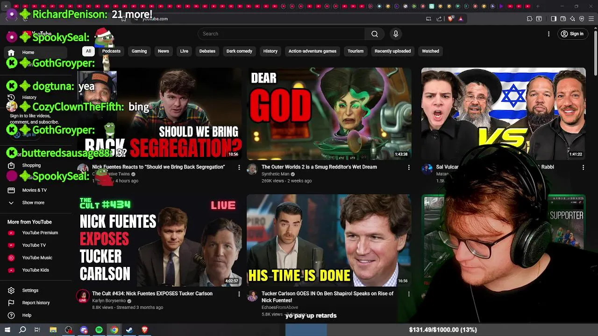
Task: Go to Home in the YouTube sidebar
Action: 36,52
